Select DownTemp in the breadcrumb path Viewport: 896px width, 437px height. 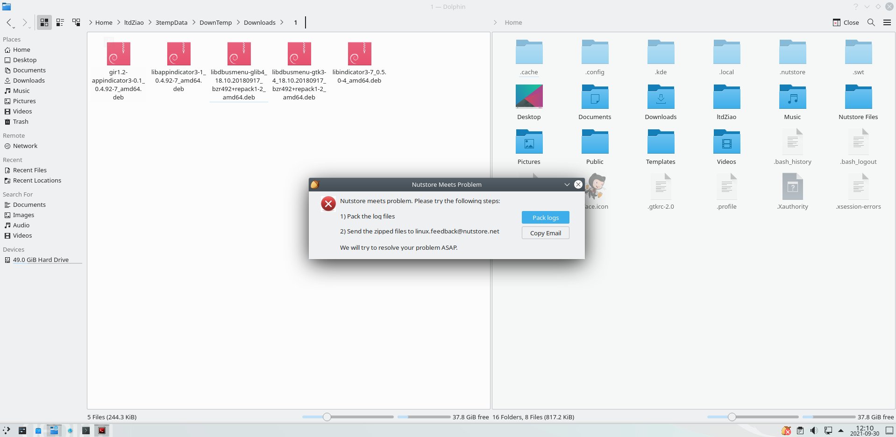tap(215, 22)
